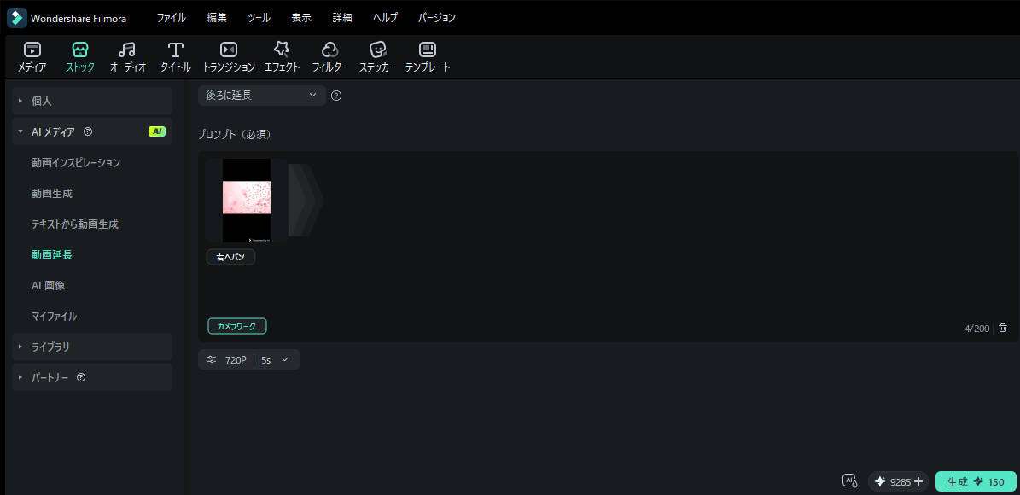This screenshot has height=495, width=1020.
Task: Click the 9285 AI credits add button
Action: pos(918,481)
